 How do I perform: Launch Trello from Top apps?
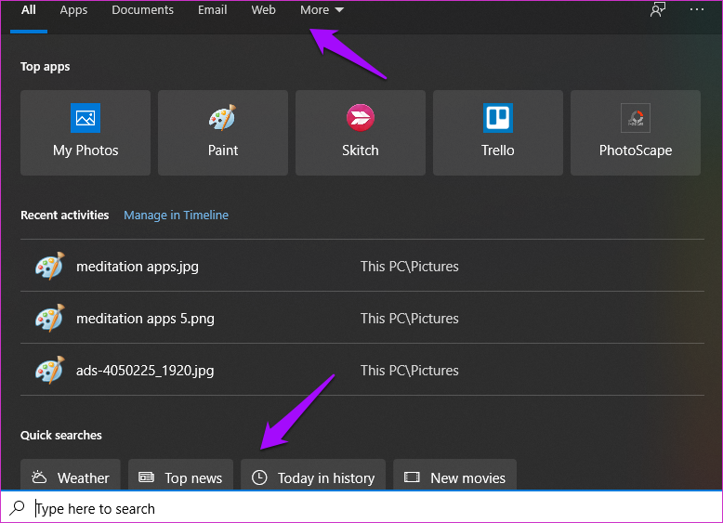click(498, 133)
